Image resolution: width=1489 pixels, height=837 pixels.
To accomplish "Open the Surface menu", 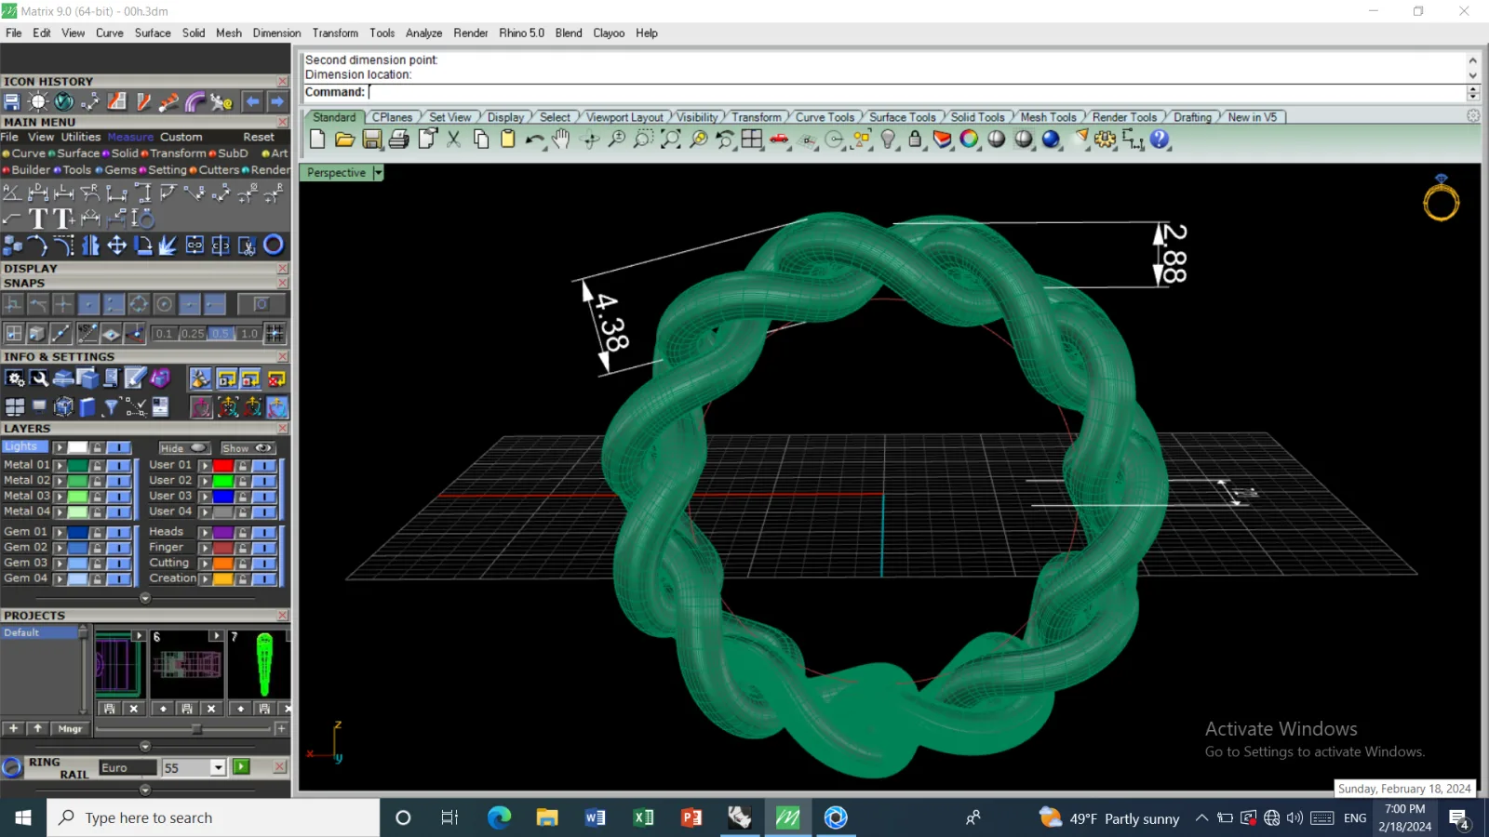I will (153, 33).
